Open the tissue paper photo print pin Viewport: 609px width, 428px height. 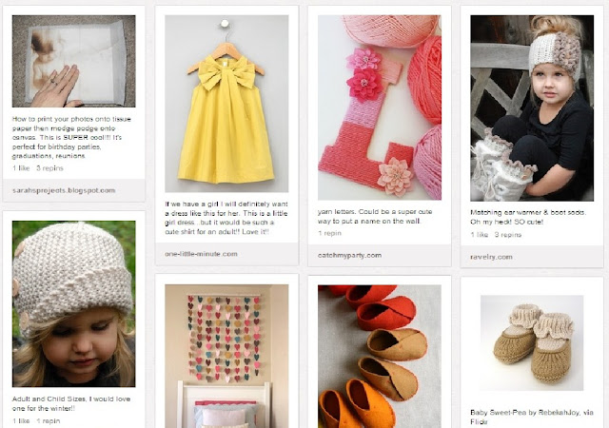point(74,61)
